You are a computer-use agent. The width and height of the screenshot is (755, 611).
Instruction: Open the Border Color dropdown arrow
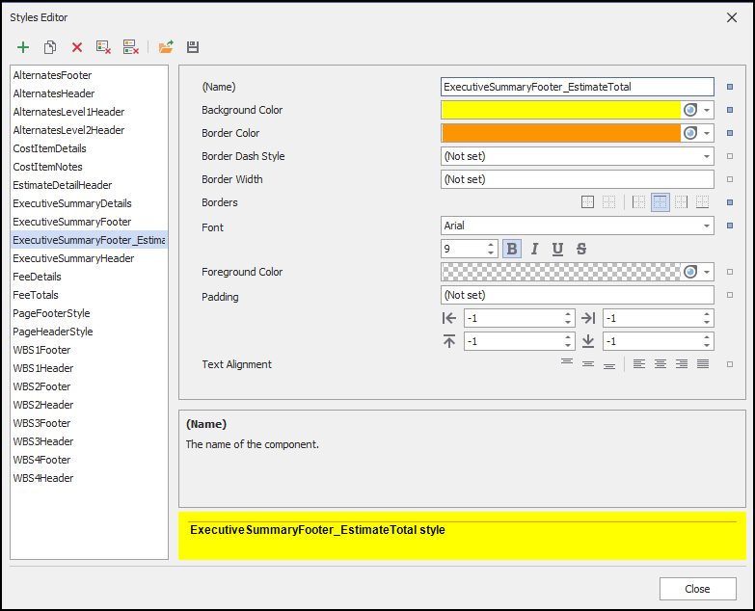click(707, 133)
